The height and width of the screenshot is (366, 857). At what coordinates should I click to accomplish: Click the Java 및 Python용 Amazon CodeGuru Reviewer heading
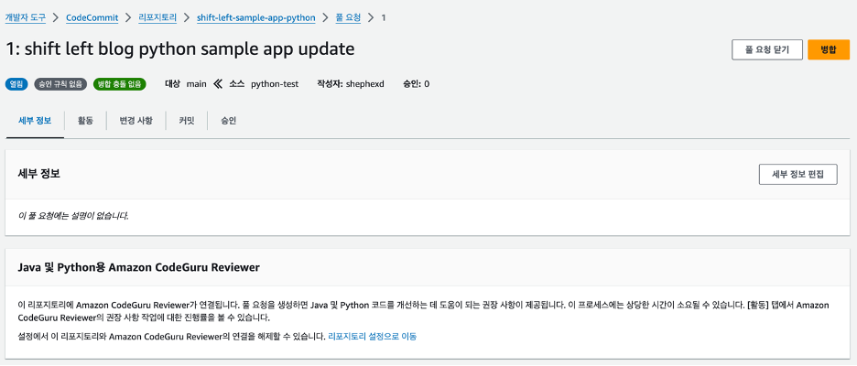click(139, 268)
